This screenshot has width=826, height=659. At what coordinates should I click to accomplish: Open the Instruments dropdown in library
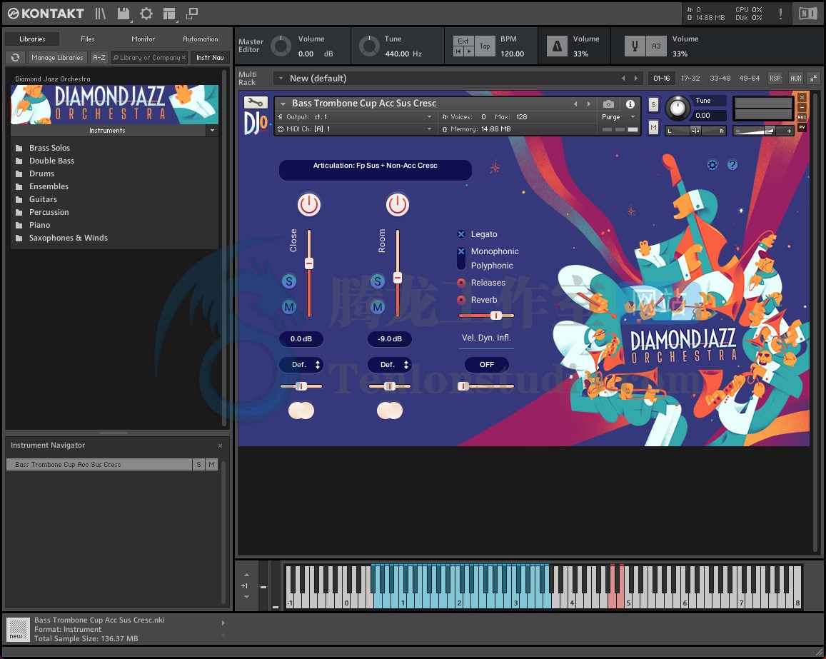coord(212,130)
